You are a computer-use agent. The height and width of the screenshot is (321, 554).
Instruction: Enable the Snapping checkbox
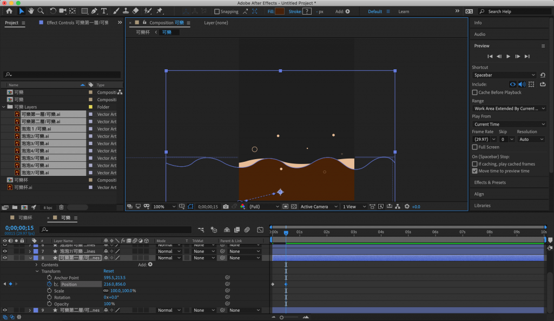[x=217, y=11]
